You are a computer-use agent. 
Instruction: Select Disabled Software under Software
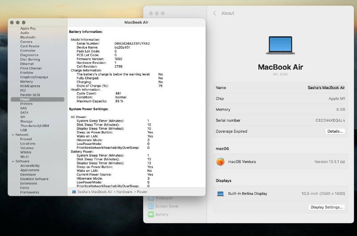point(34,179)
